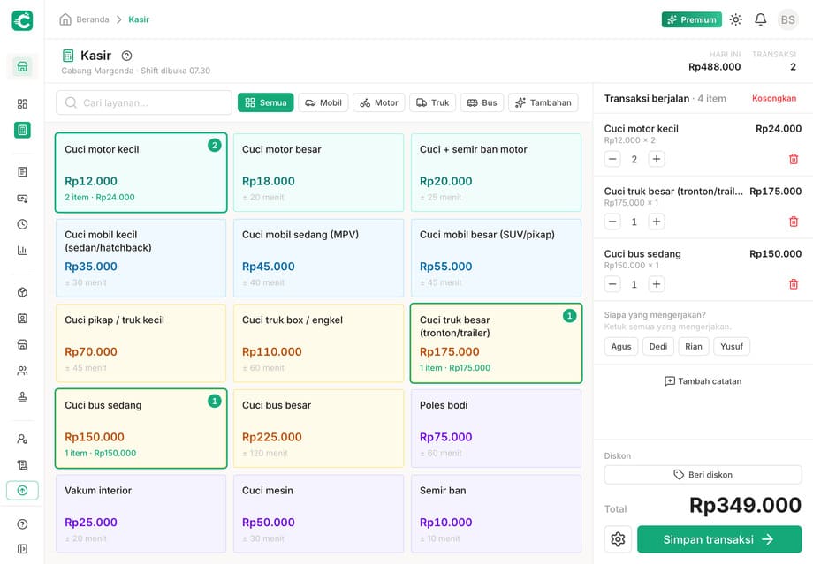Open the document list icon in sidebar

pos(22,172)
